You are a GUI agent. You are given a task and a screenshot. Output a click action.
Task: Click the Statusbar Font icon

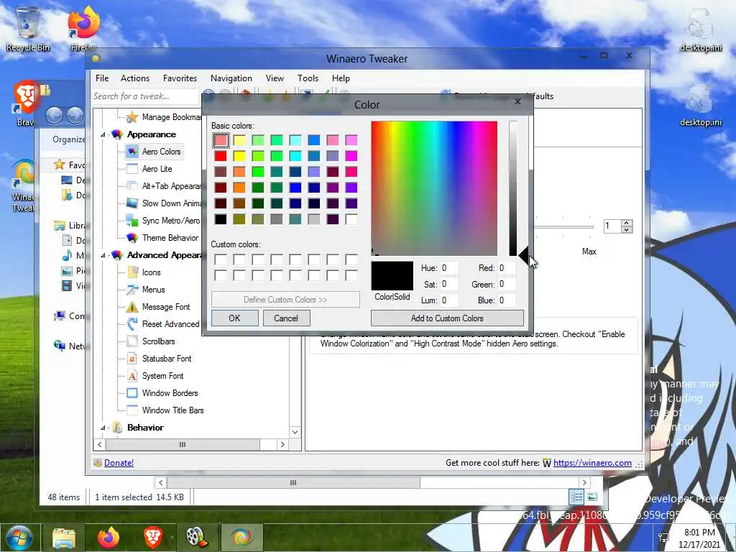[x=132, y=359]
